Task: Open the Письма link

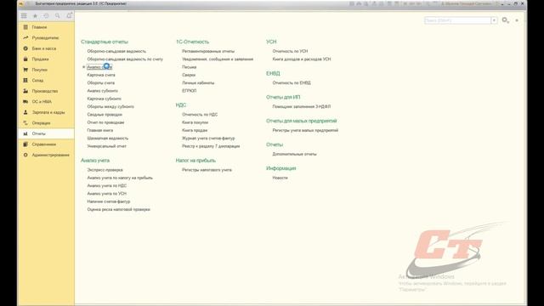Action: pos(189,67)
